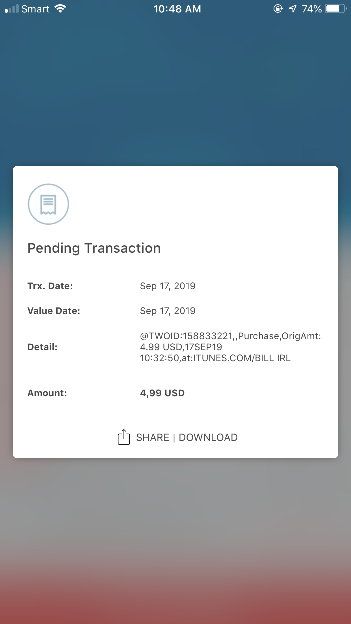
Task: Tap the Detail label on the left
Action: tap(43, 346)
